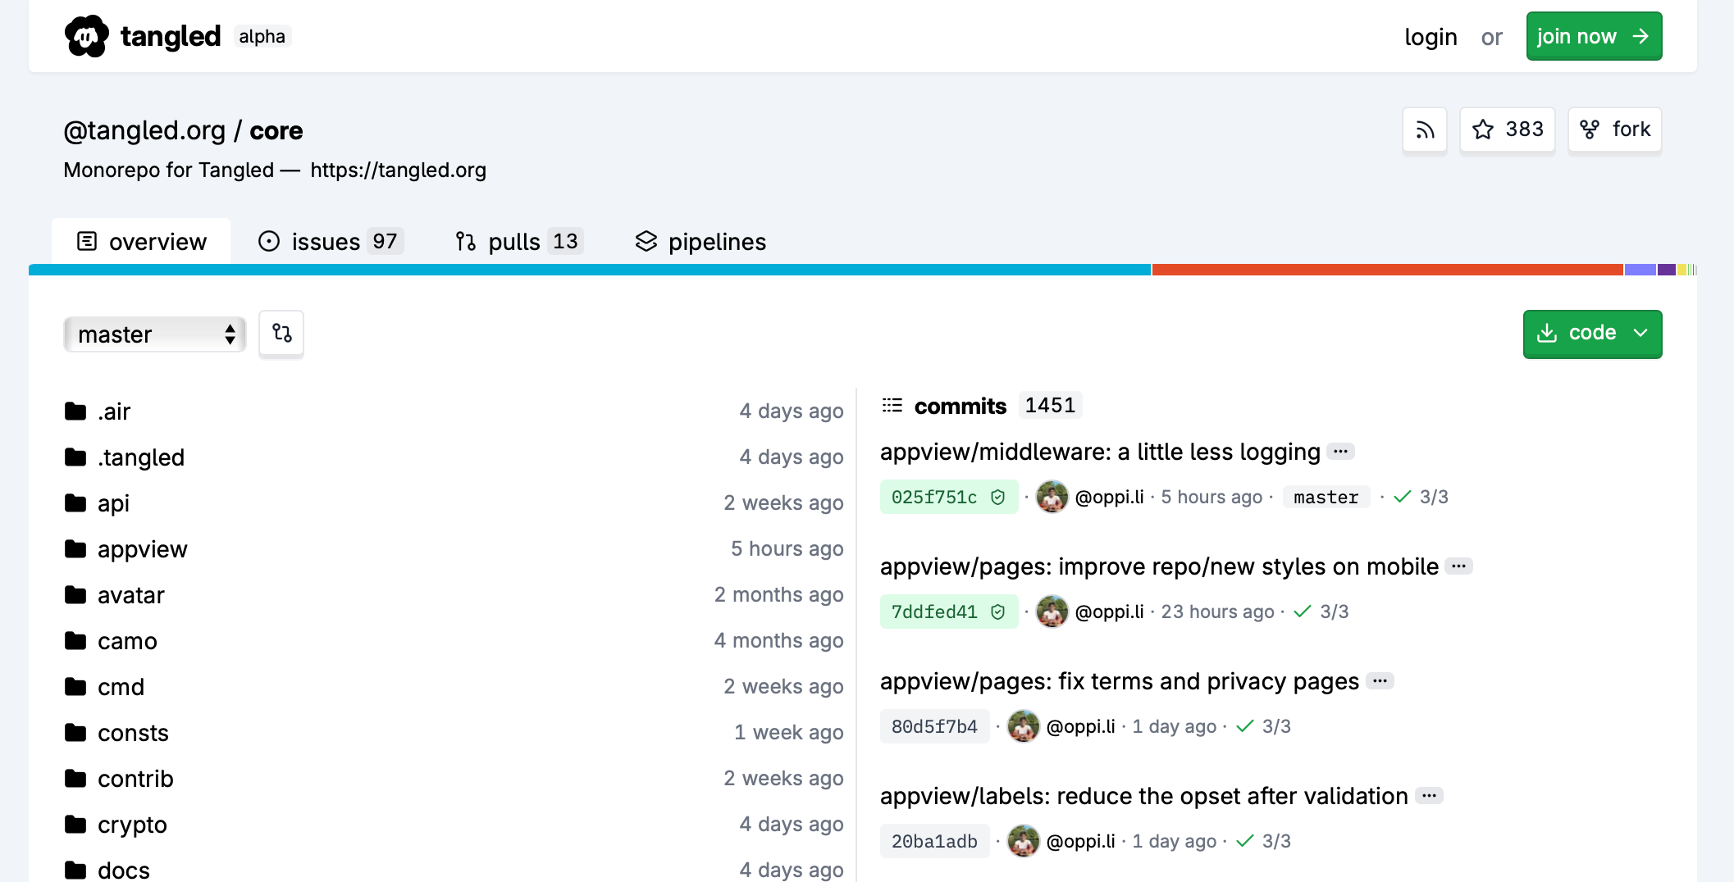Click verified shield icon on commit 025f751c
This screenshot has height=882, width=1734.
tap(997, 498)
